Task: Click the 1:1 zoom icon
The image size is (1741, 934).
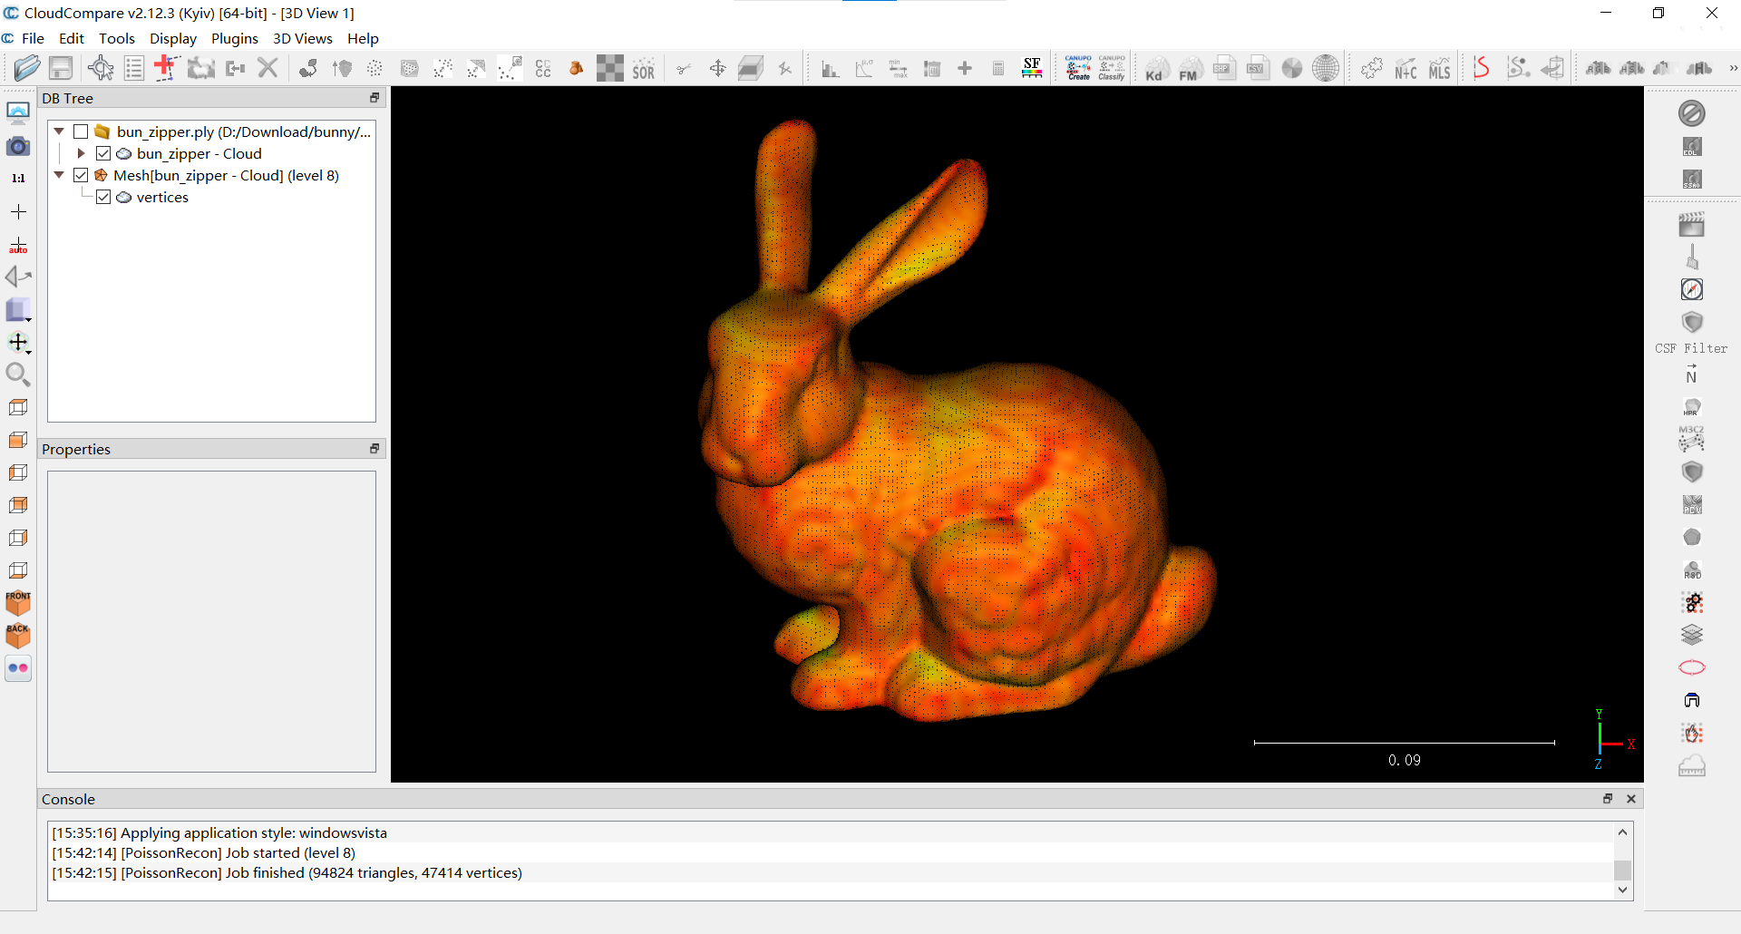Action: (18, 179)
